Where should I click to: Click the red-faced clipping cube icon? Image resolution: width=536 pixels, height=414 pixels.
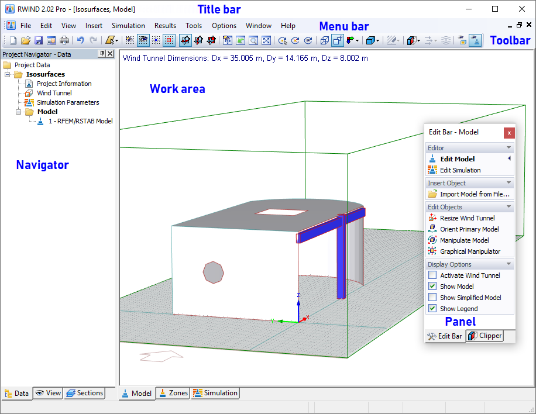[x=411, y=40]
